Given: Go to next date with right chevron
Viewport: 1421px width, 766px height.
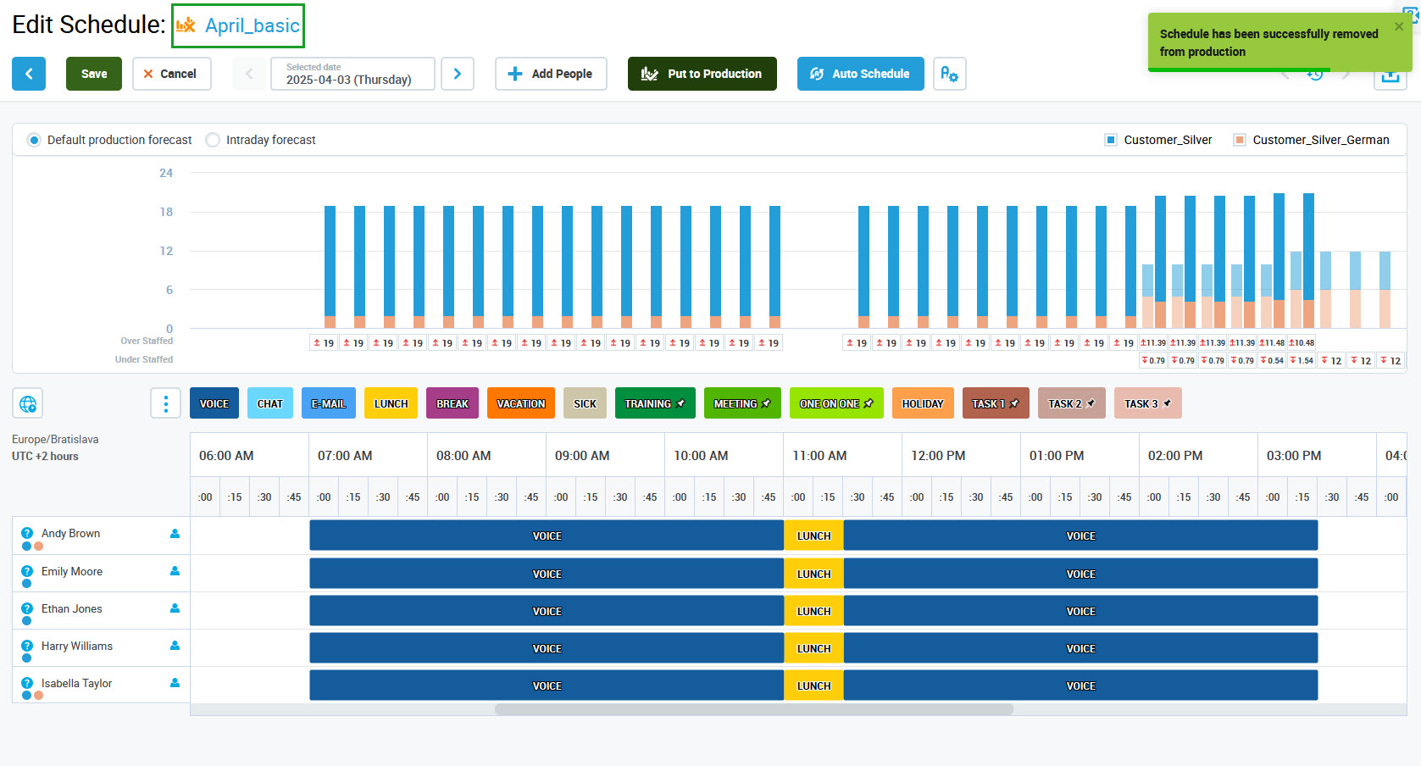Looking at the screenshot, I should tap(458, 74).
